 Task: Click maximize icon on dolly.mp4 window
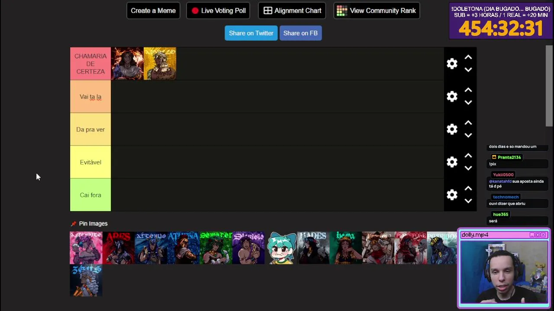(x=538, y=235)
